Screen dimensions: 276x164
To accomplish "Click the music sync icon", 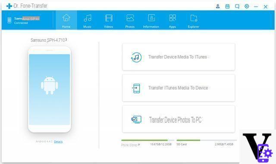I will (136, 57).
